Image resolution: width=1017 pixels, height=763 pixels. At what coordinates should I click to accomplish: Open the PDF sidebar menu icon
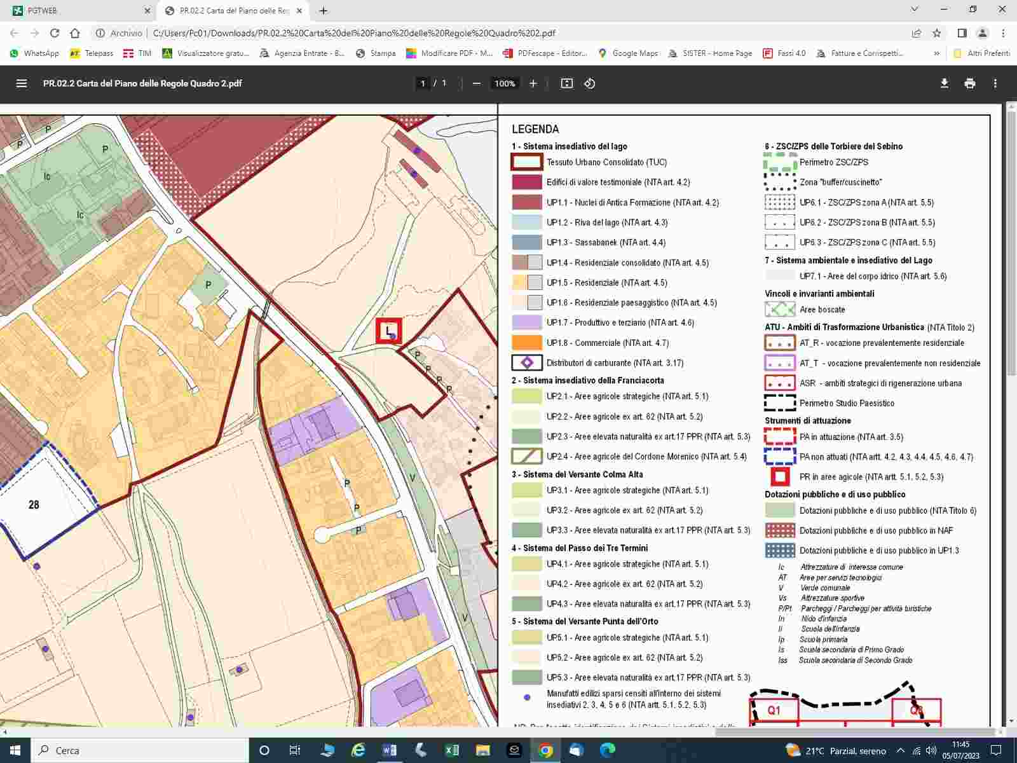22,83
